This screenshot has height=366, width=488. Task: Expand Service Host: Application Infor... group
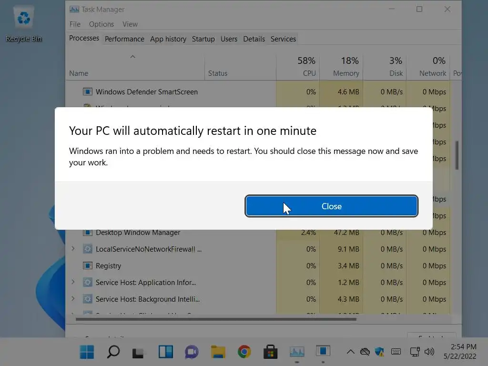[x=73, y=282]
